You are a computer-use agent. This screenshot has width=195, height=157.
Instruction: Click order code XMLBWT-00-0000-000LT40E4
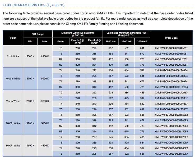point(171,70)
